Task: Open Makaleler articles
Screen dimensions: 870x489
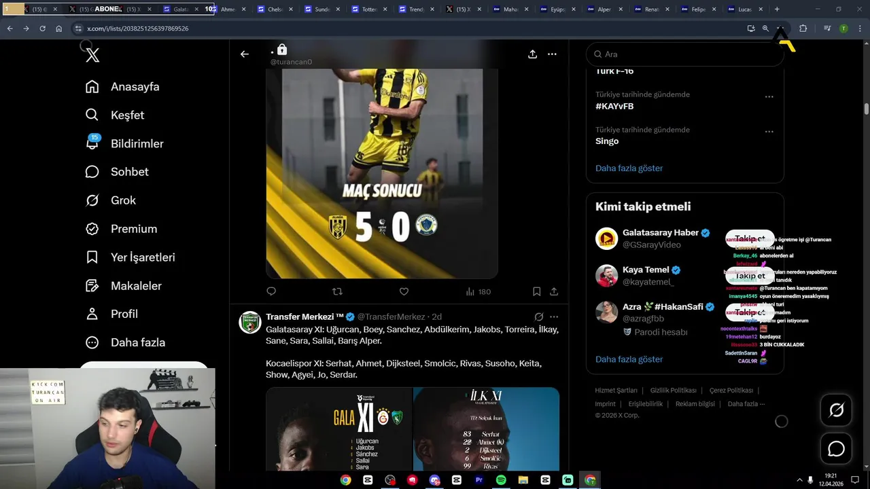Action: point(123,286)
